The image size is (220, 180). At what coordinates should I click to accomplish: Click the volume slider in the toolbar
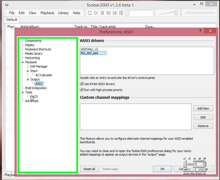(168, 13)
